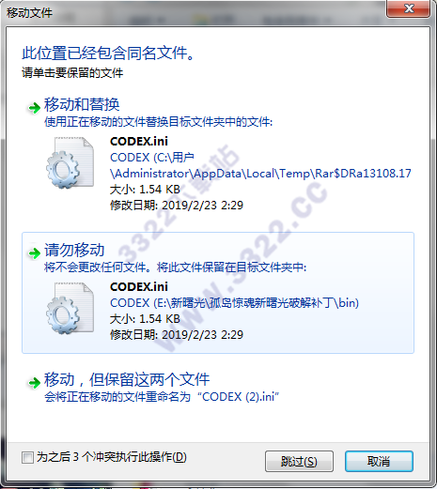Screen dimensions: 437x489
Task: Click the gear file icon for the Temp CODEX.ini
Action: tap(70, 162)
